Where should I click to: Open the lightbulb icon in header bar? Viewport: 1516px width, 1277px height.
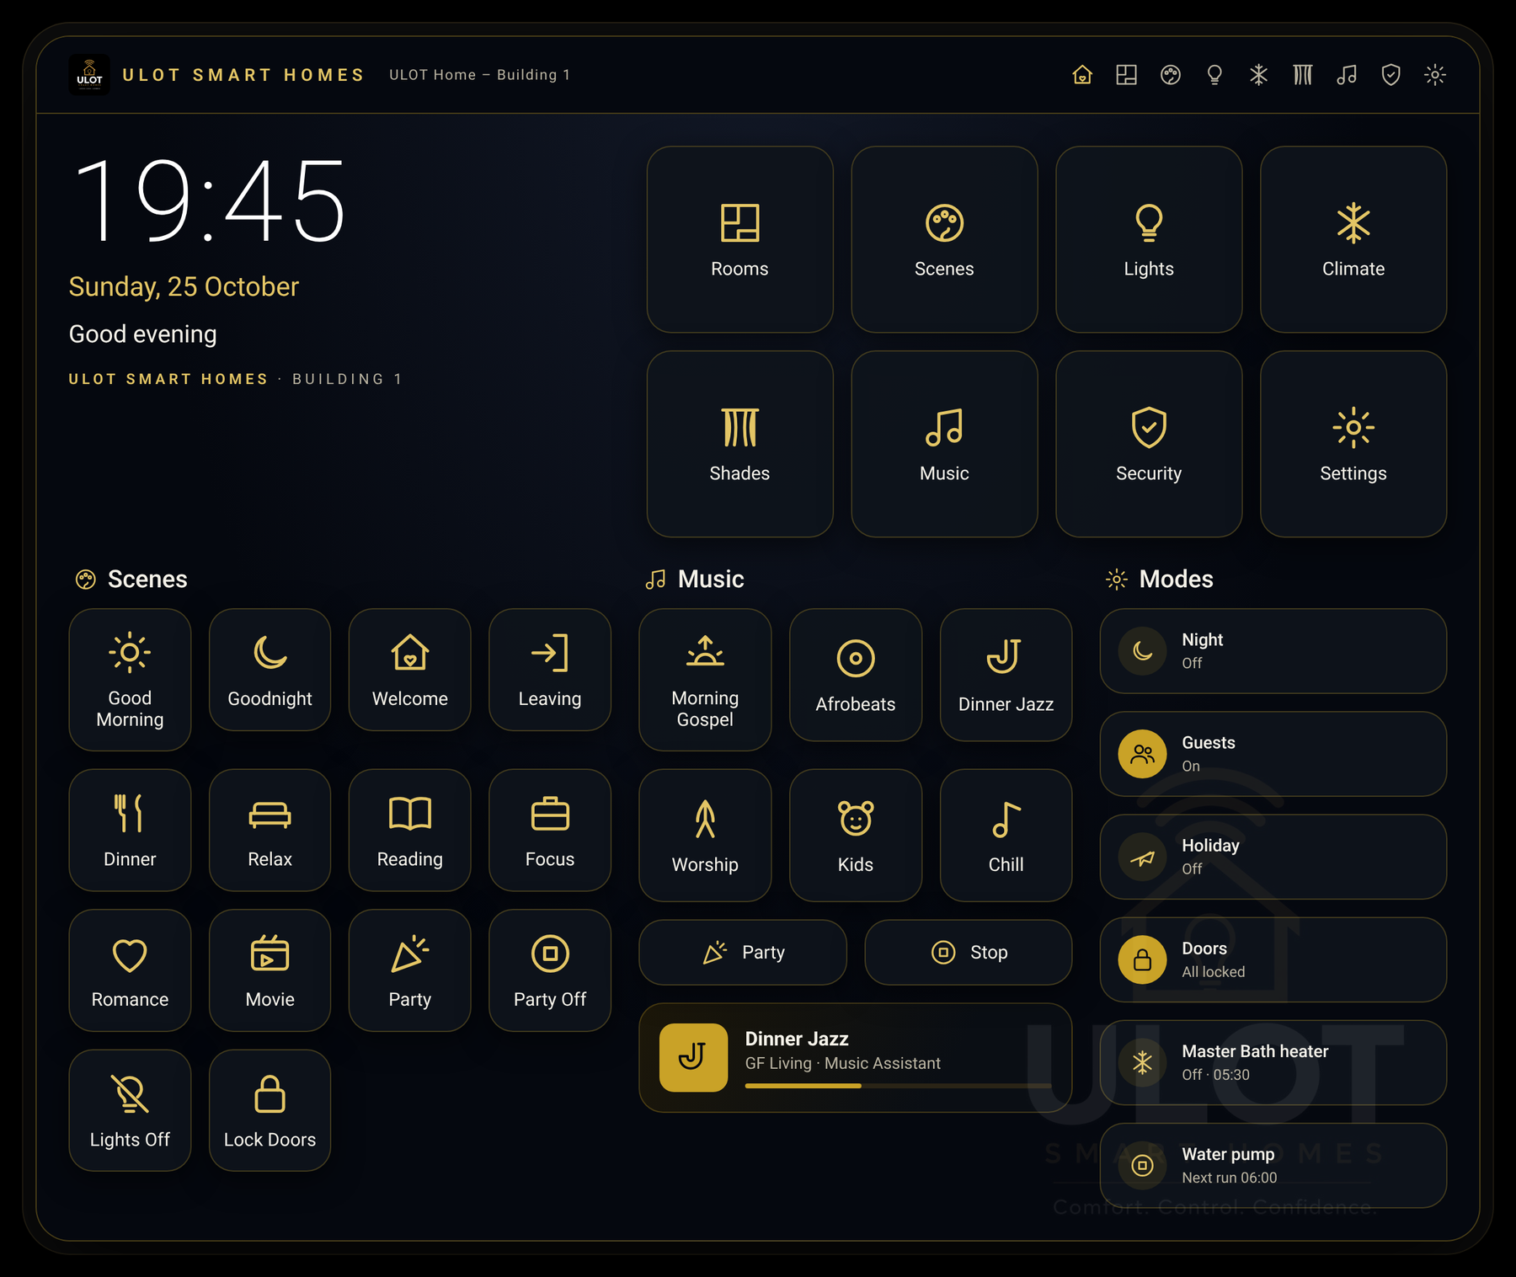1214,75
